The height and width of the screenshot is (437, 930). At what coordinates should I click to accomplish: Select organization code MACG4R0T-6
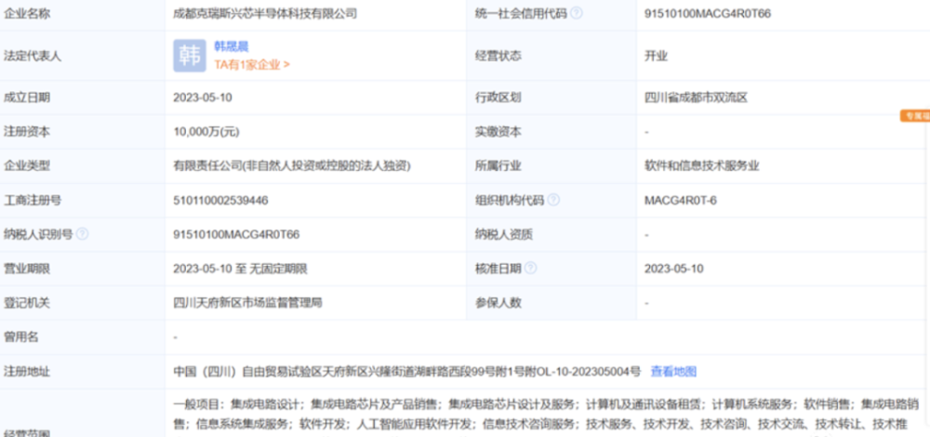click(681, 201)
